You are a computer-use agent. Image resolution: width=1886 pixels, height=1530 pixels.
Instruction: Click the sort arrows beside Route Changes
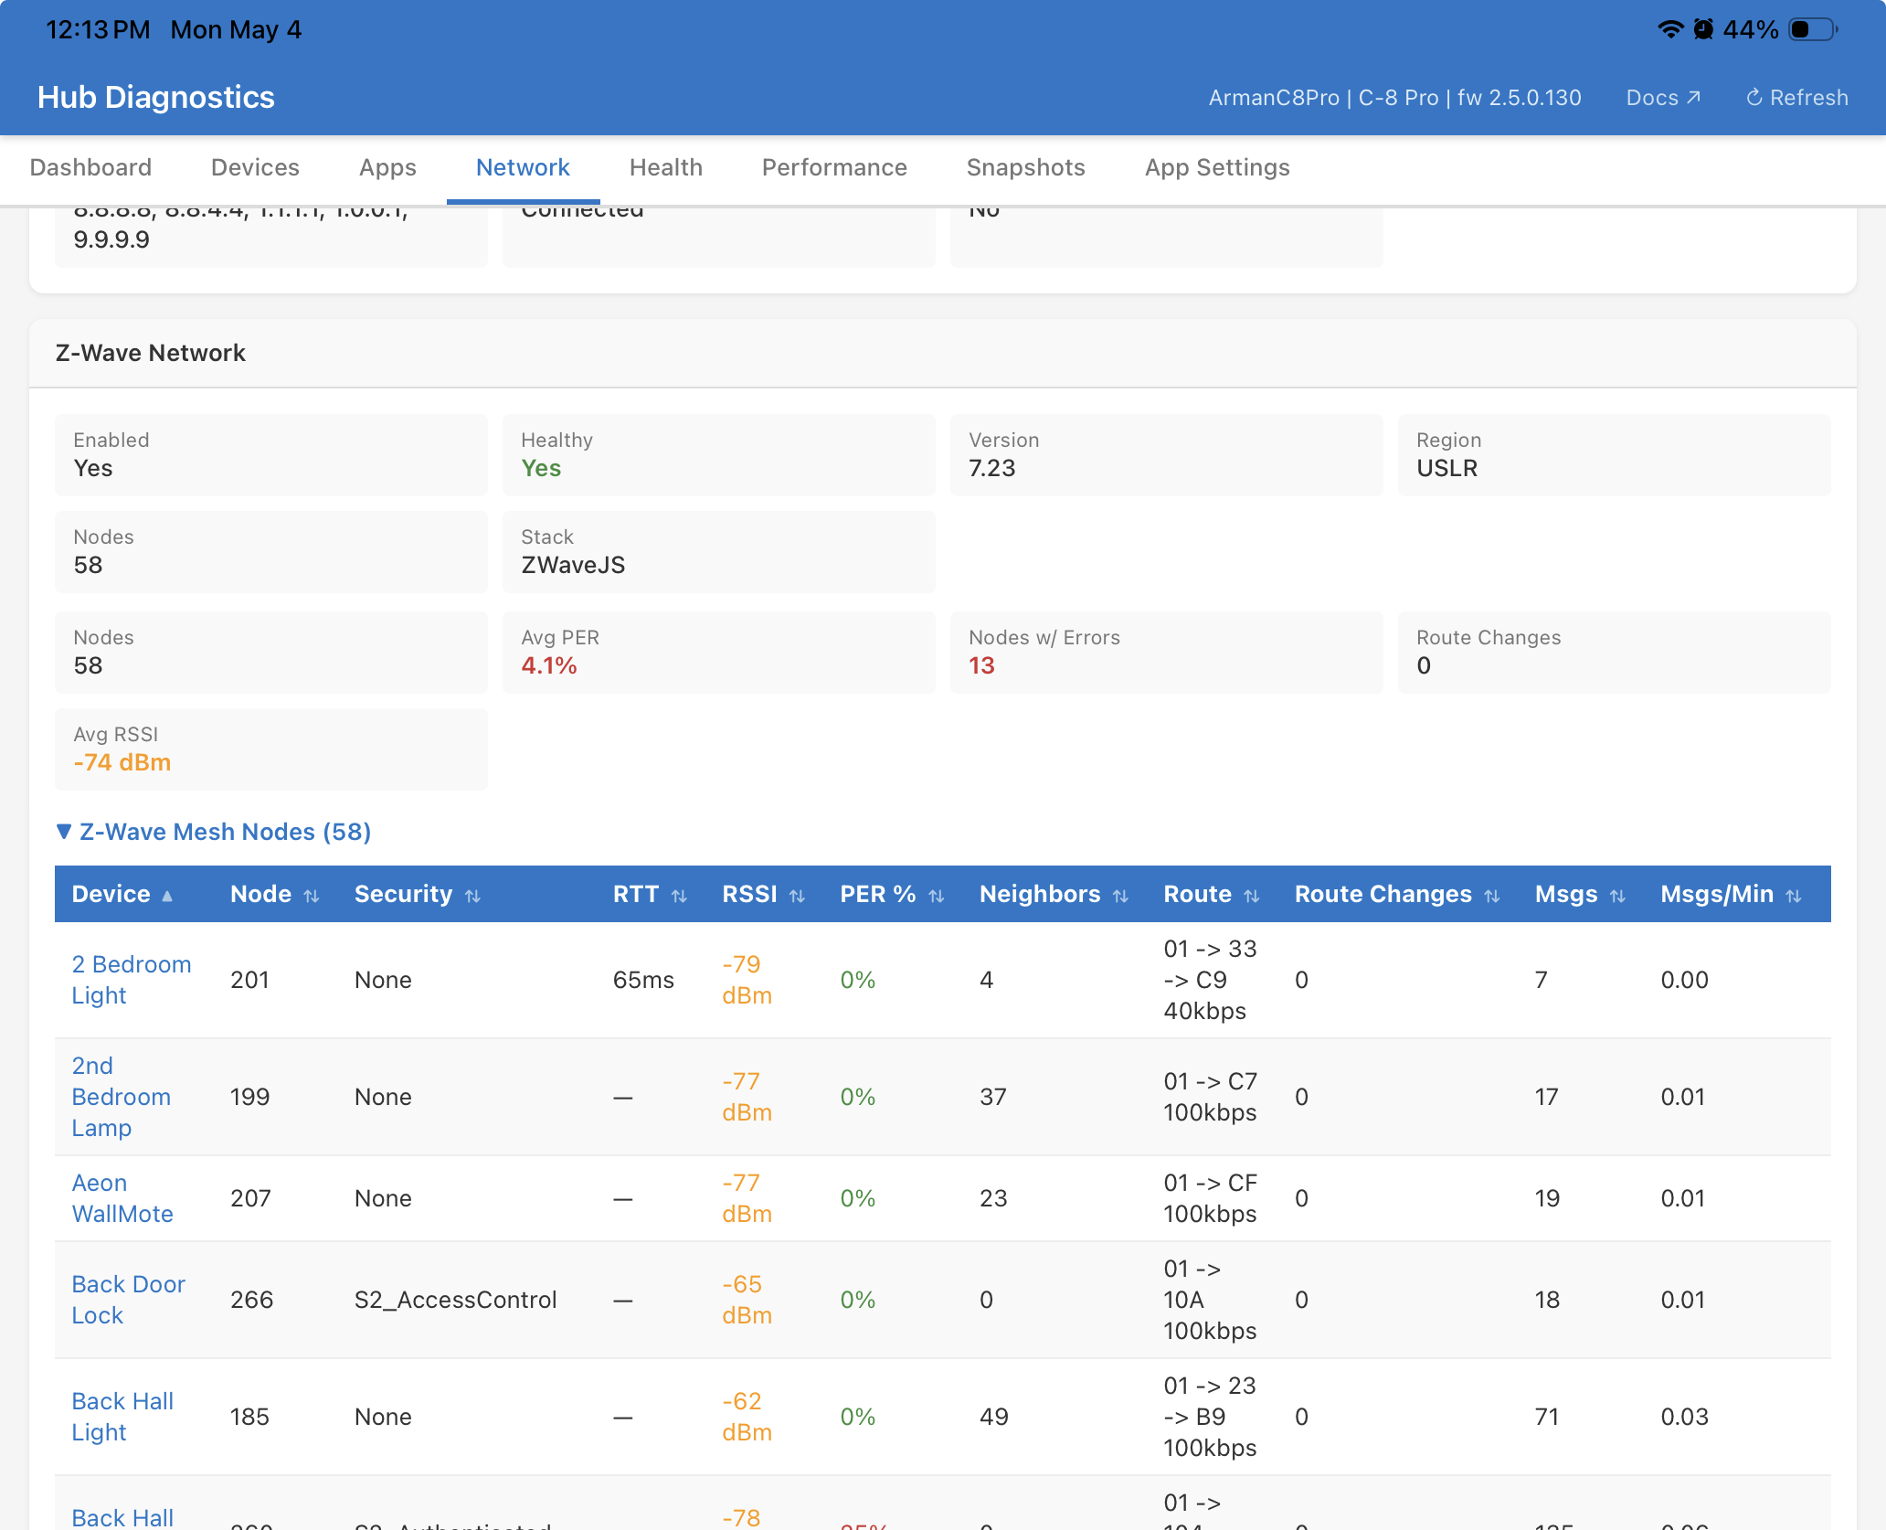(1492, 896)
